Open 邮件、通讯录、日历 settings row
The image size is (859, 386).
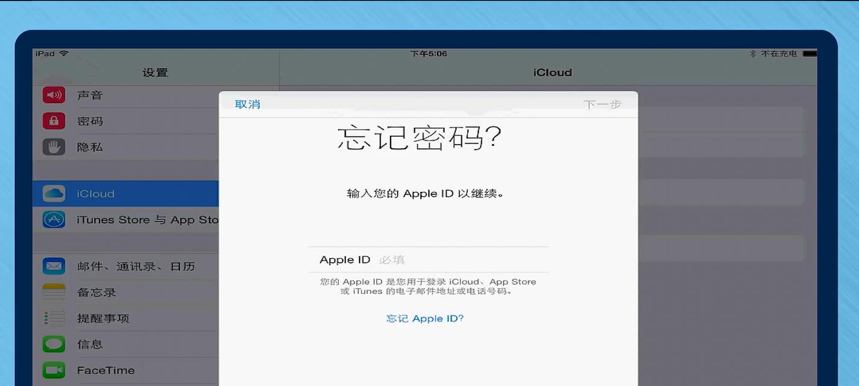tap(126, 266)
